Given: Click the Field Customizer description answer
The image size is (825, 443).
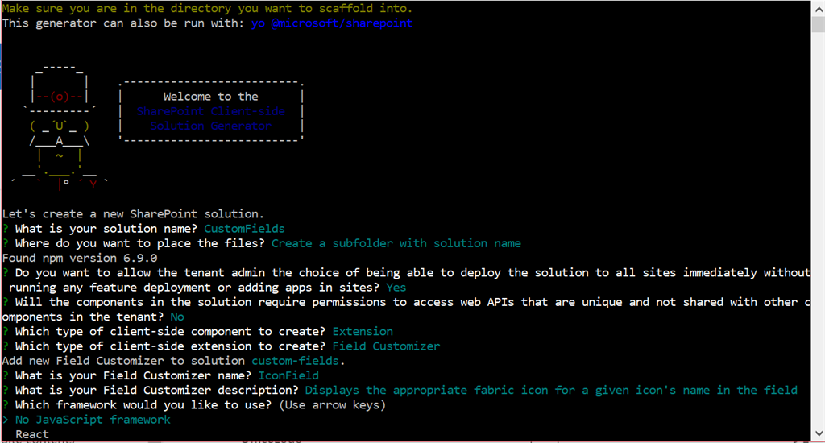Looking at the screenshot, I should click(551, 391).
